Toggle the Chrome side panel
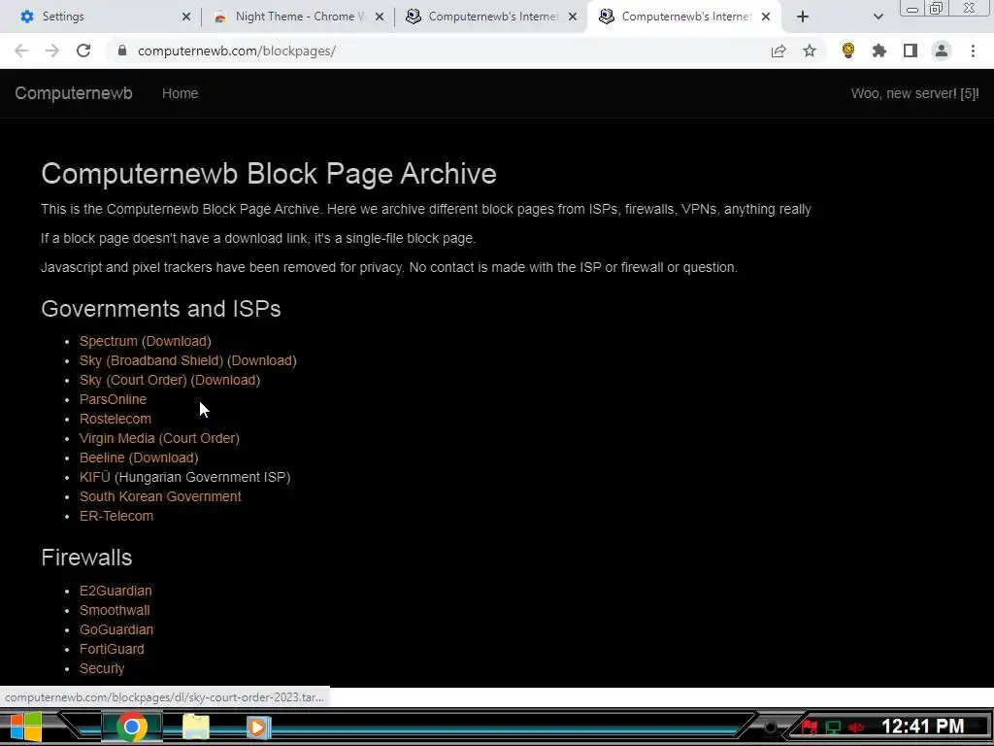This screenshot has height=746, width=994. click(911, 51)
